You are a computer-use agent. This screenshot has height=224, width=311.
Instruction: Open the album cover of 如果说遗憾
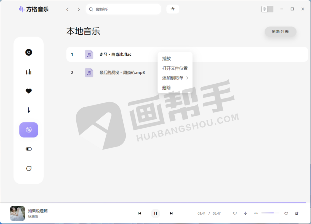coord(17,213)
